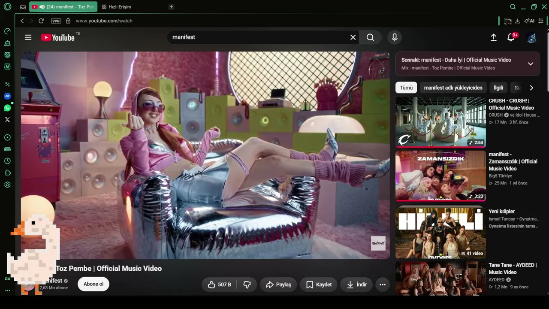Image resolution: width=549 pixels, height=309 pixels.
Task: Go back to the previous page
Action: [x=22, y=21]
